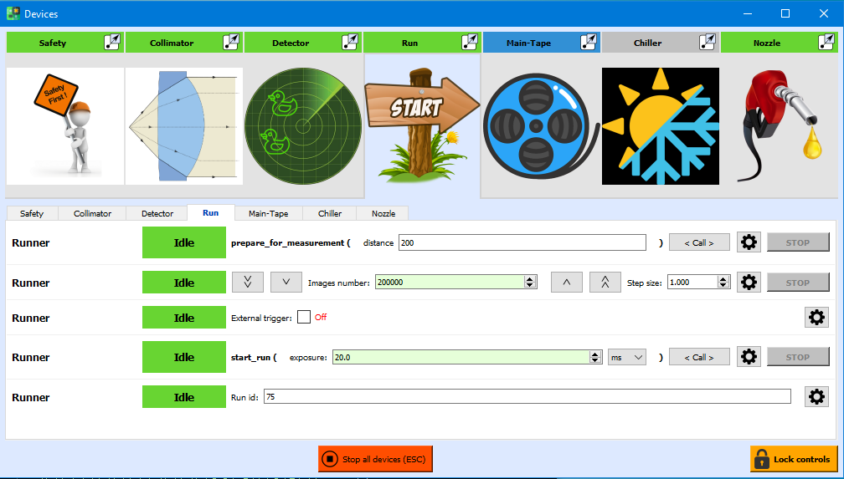This screenshot has width=844, height=479.
Task: Switch to the Nozzle tab
Action: tap(383, 213)
